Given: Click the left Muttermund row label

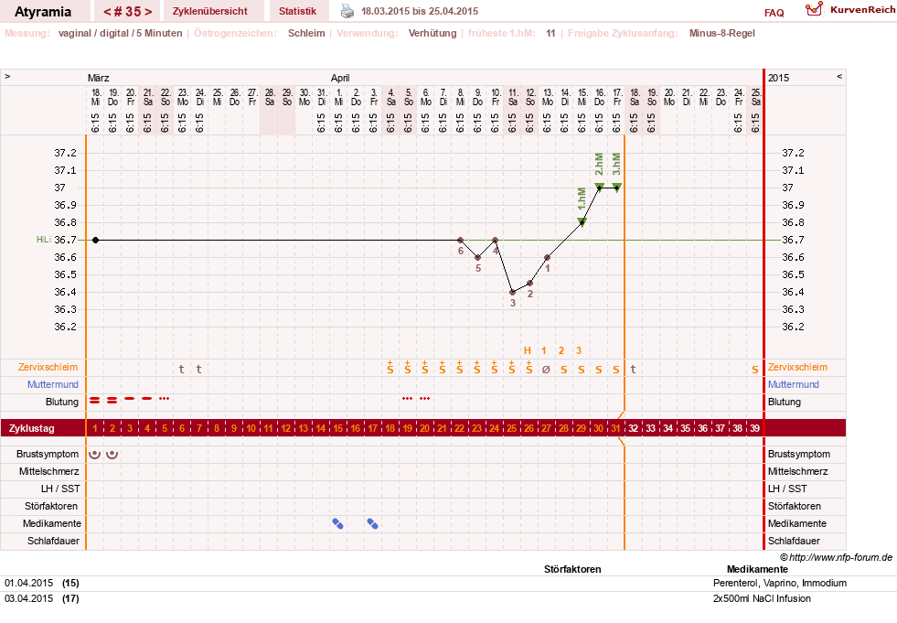Looking at the screenshot, I should pos(53,384).
